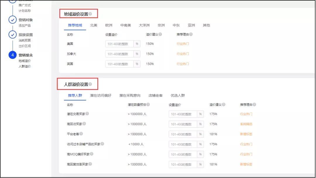Image resolution: width=316 pixels, height=178 pixels.
Task: Click help icon next to 溢价建议 in audience table
Action: click(x=224, y=105)
